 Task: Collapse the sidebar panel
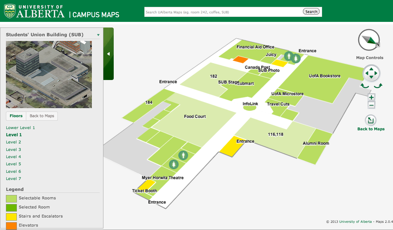click(108, 54)
